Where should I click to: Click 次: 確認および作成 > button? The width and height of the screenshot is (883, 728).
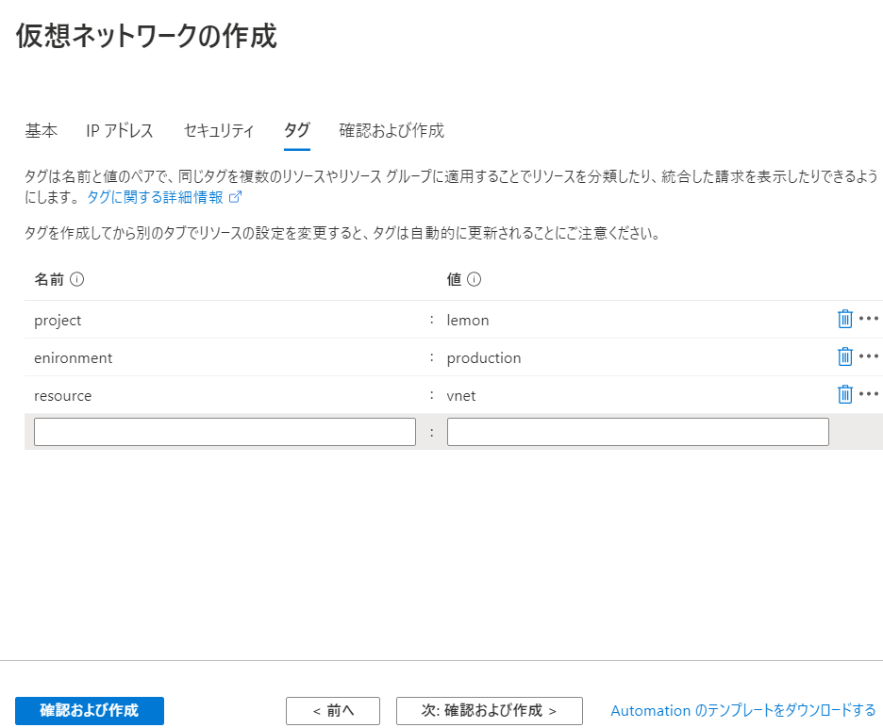coord(490,710)
